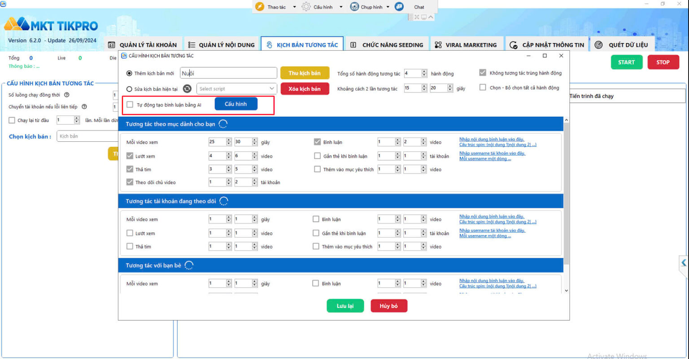The image size is (689, 359).
Task: Click stepper of Khoảng cách value 15
Action: [x=424, y=88]
